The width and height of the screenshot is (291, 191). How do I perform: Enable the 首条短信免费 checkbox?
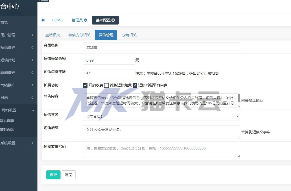coord(107,85)
